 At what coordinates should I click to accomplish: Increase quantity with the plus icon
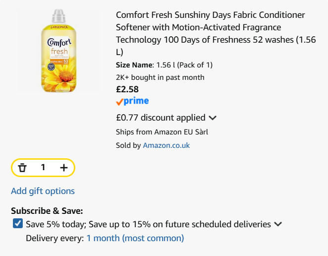(64, 168)
